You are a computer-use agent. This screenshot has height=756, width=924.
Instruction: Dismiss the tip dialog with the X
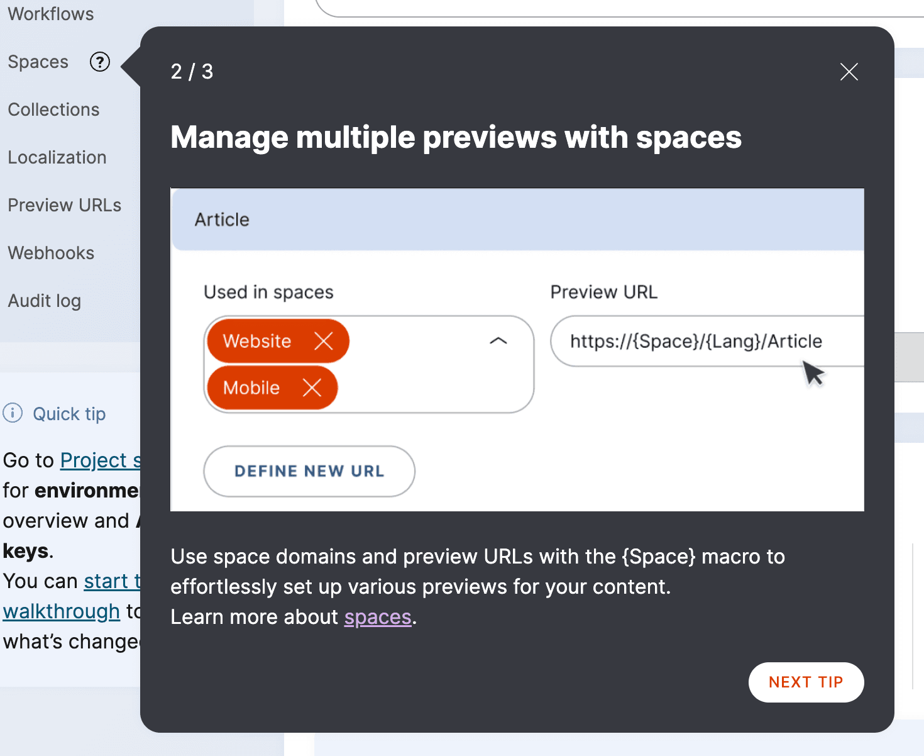click(x=849, y=72)
